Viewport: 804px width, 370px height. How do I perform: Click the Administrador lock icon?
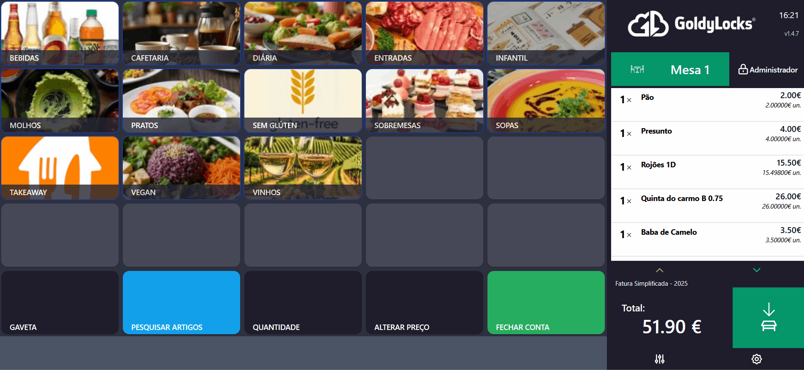click(743, 70)
